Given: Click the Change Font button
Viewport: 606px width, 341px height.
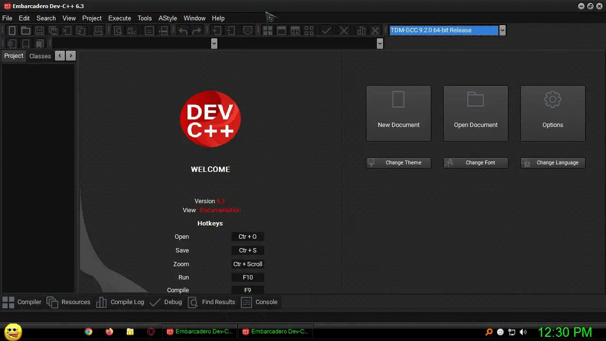Looking at the screenshot, I should 476,163.
